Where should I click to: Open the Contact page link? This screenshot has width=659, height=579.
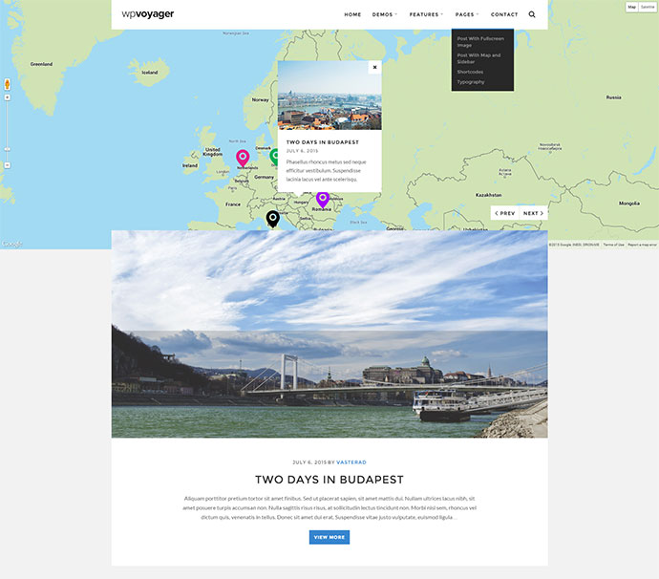(x=504, y=14)
